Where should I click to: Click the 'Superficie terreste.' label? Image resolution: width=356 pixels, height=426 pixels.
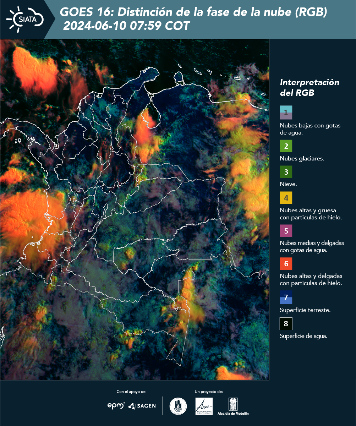point(305,310)
